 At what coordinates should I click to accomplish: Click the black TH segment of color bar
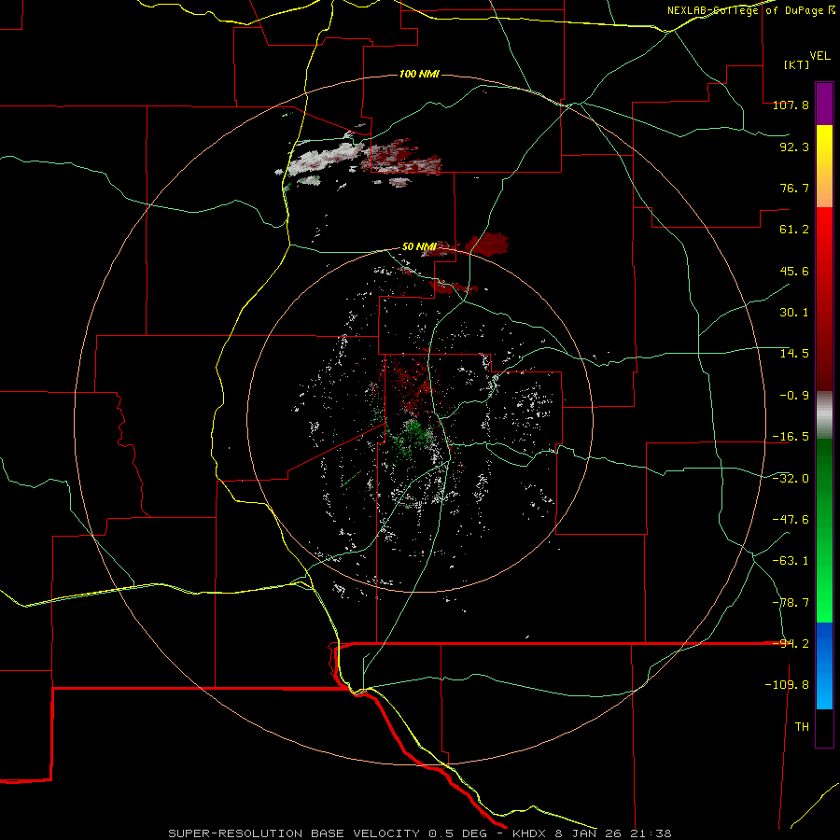tap(824, 728)
